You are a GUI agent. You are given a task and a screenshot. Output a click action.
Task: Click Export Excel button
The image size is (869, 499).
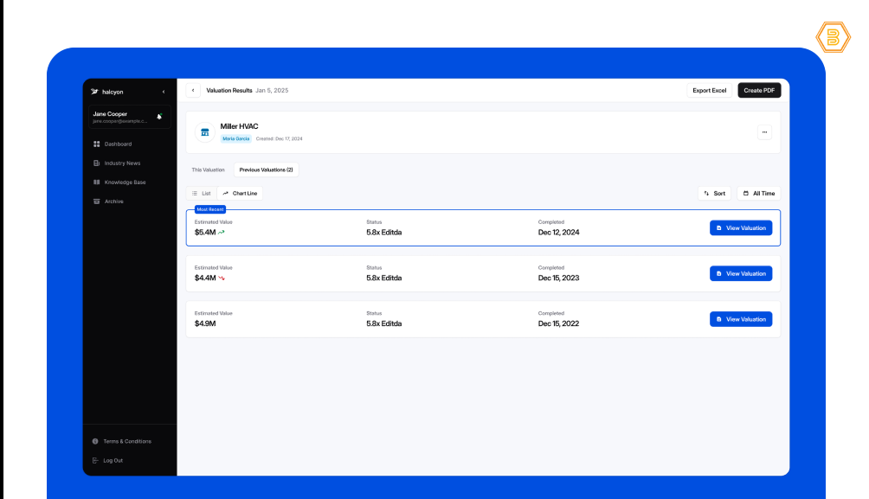tap(710, 90)
